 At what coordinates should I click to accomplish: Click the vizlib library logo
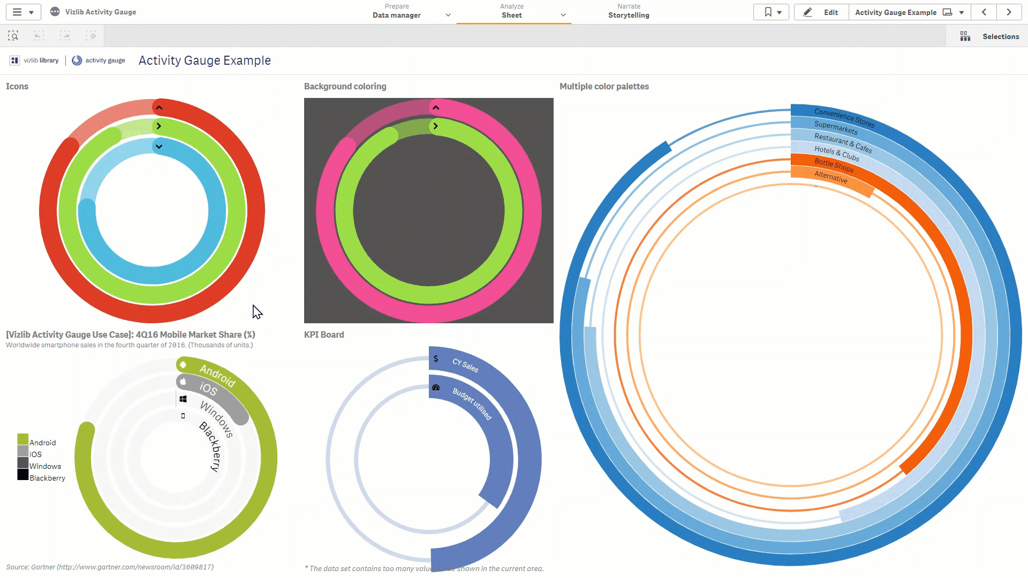coord(35,60)
